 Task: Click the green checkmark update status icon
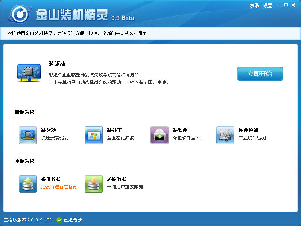pyautogui.click(x=59, y=220)
